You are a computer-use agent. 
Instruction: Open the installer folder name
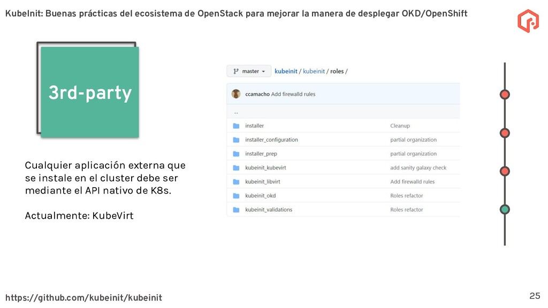(254, 126)
